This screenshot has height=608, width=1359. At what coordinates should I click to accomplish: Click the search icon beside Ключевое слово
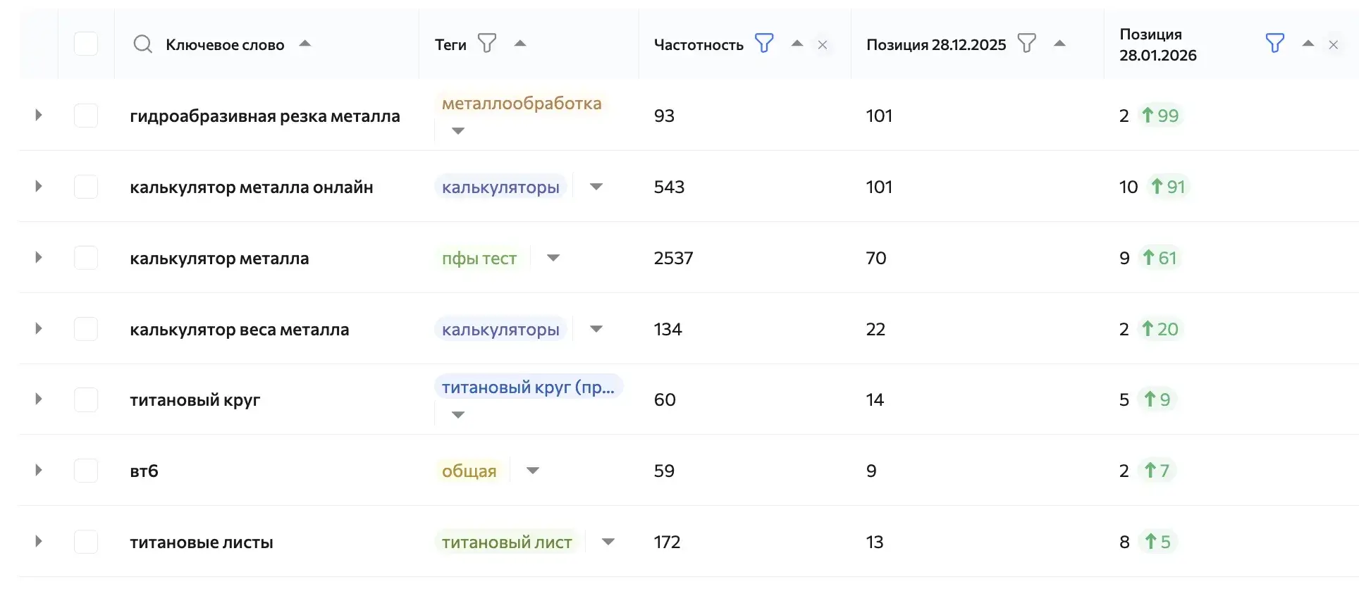tap(142, 44)
